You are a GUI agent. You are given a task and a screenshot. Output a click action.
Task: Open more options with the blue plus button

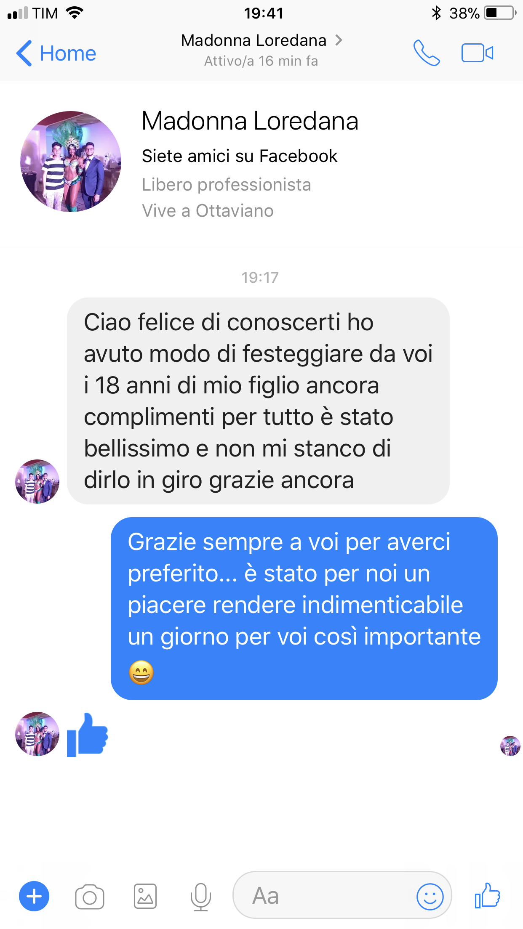[34, 896]
